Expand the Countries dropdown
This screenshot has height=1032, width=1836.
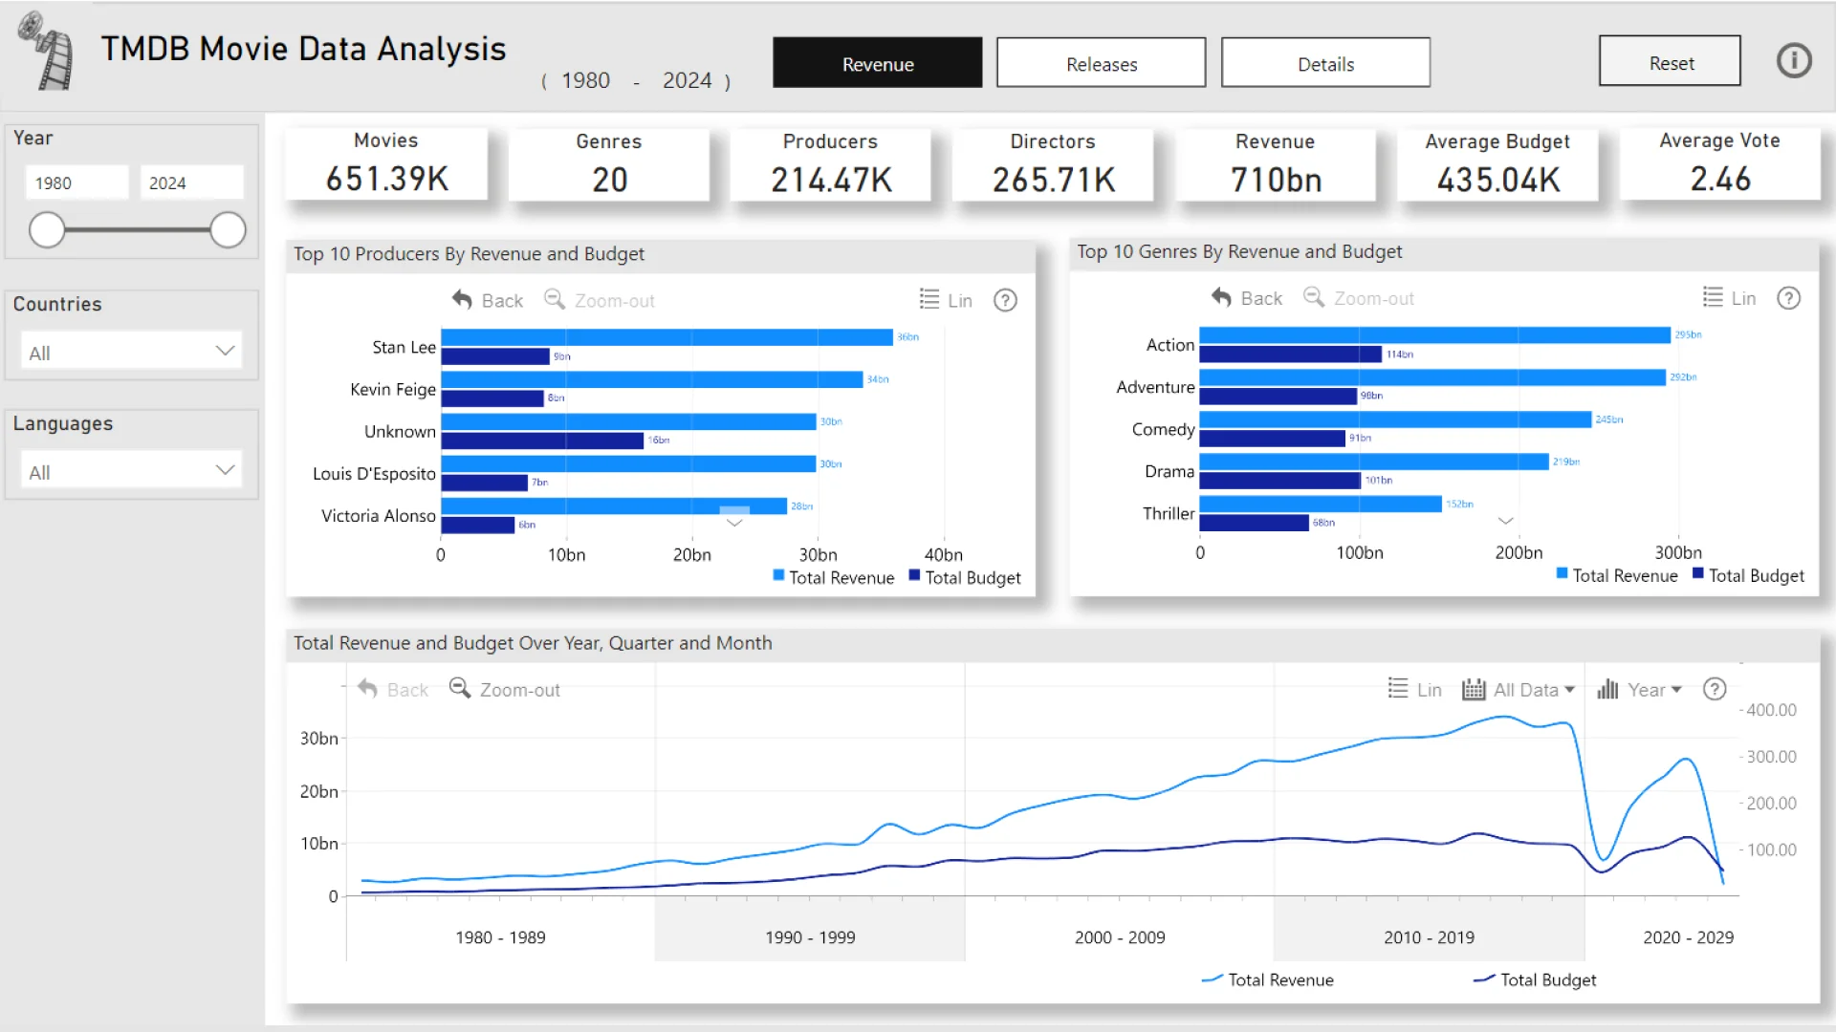pyautogui.click(x=131, y=351)
